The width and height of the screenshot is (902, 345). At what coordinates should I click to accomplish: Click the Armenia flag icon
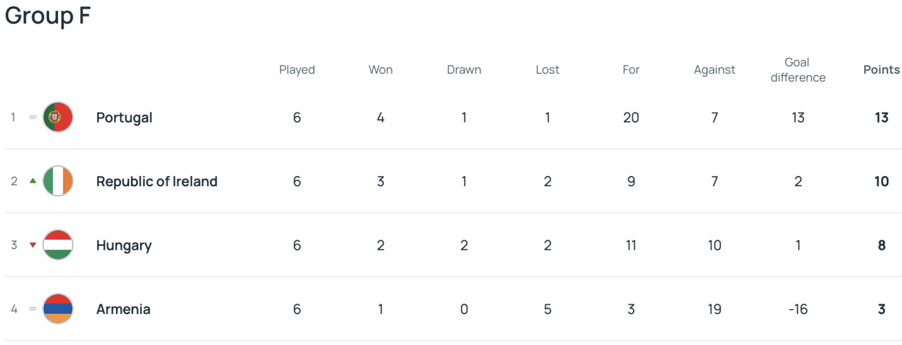[58, 309]
